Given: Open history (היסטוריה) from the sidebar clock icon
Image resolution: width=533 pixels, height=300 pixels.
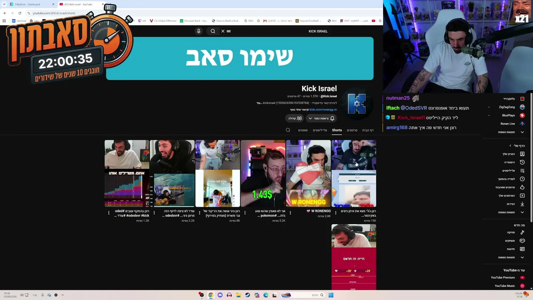Looking at the screenshot, I should pos(522,162).
